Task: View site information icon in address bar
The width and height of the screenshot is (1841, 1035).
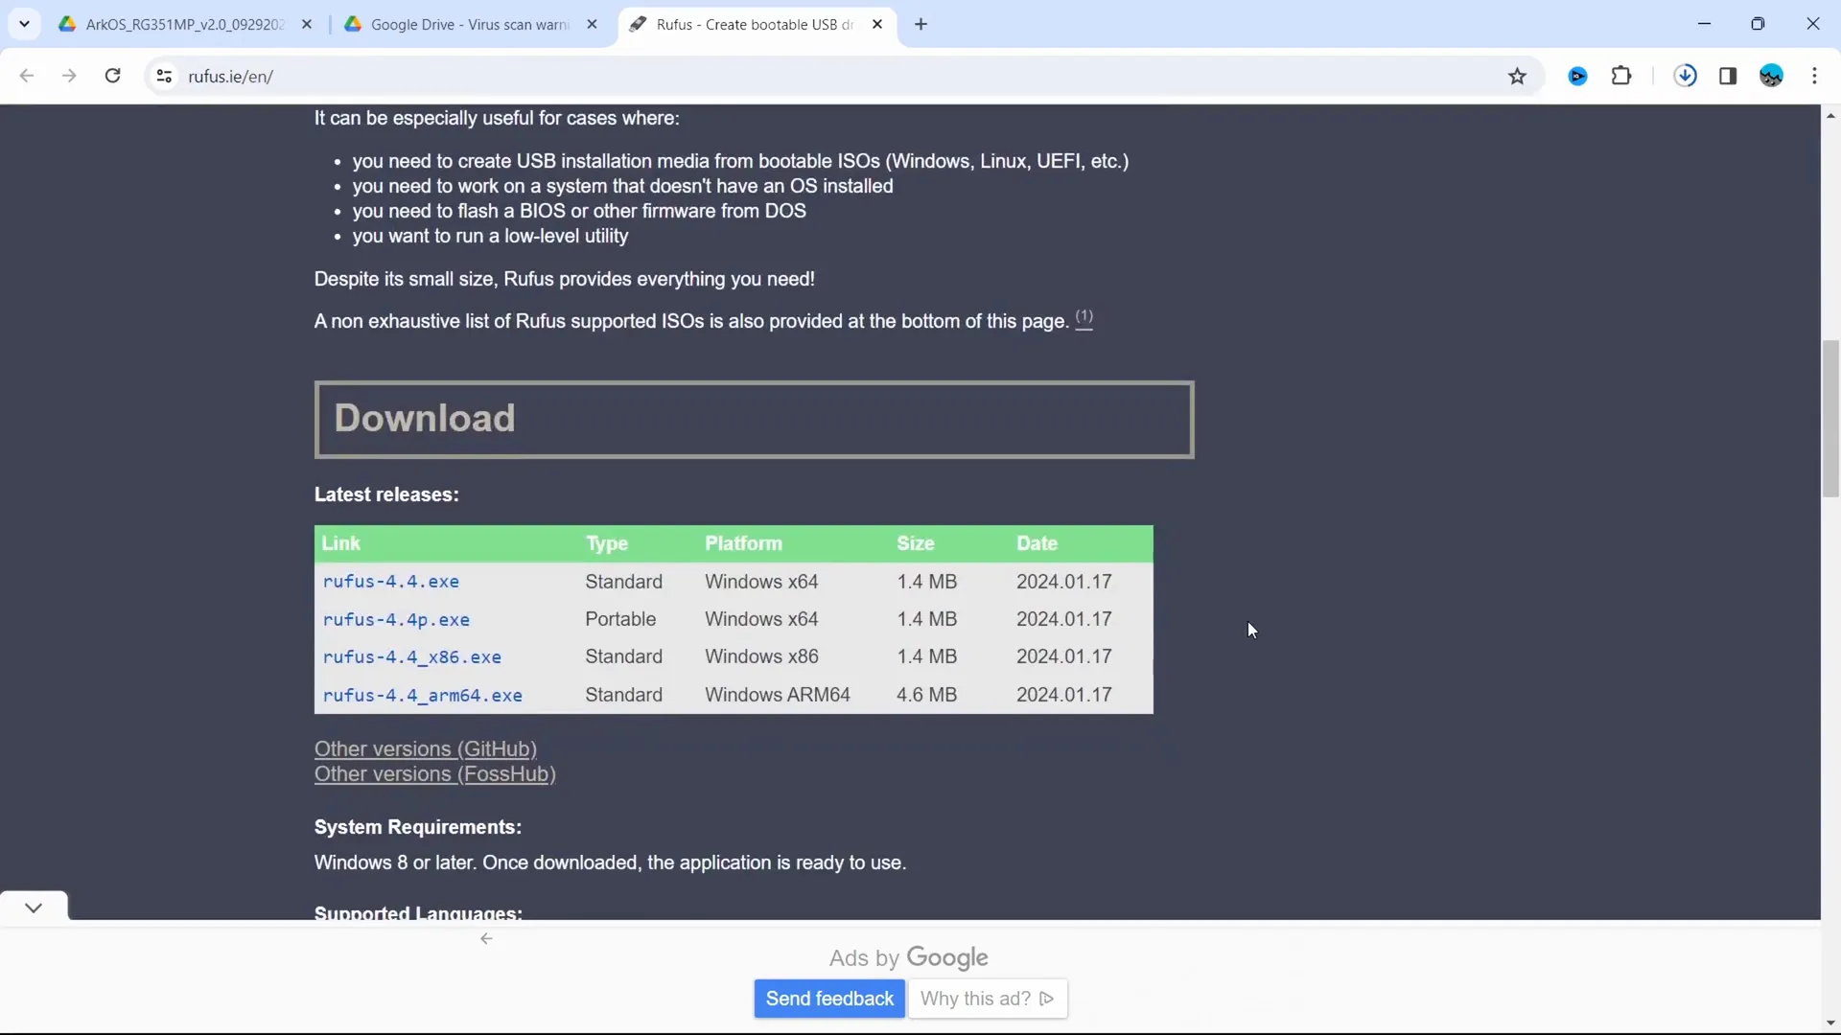Action: [x=164, y=76]
